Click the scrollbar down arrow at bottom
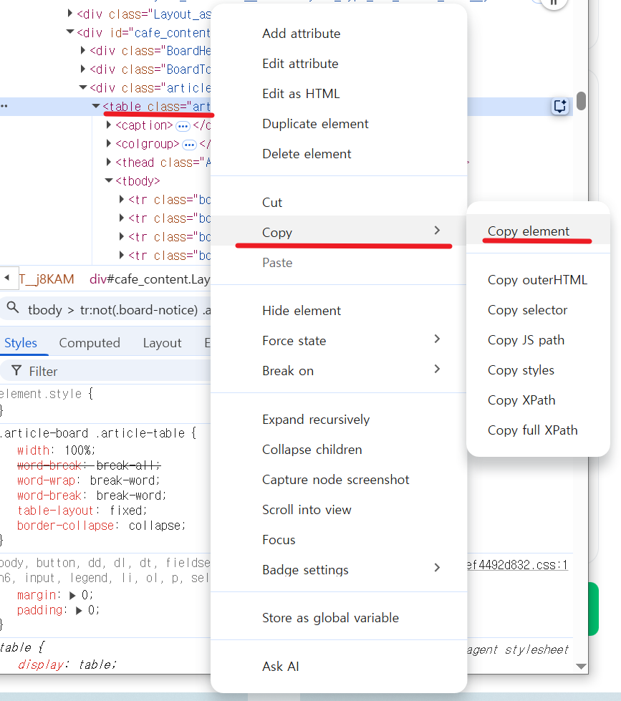621x701 pixels. [581, 666]
